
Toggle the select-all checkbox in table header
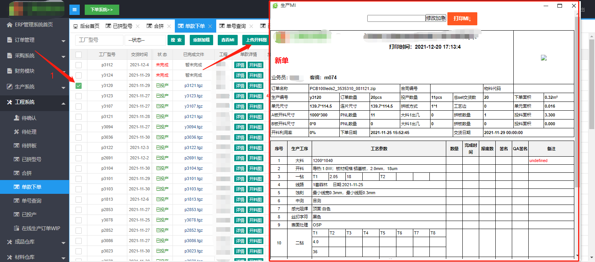click(79, 55)
